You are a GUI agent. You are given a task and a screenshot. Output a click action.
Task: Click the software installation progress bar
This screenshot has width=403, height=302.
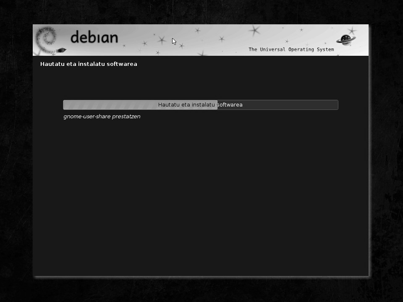pyautogui.click(x=201, y=105)
